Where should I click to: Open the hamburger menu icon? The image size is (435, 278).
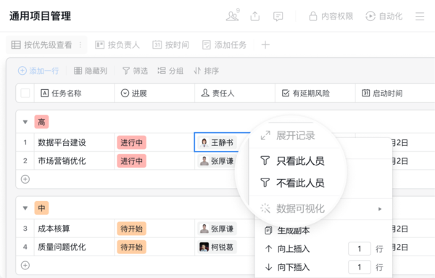click(420, 16)
